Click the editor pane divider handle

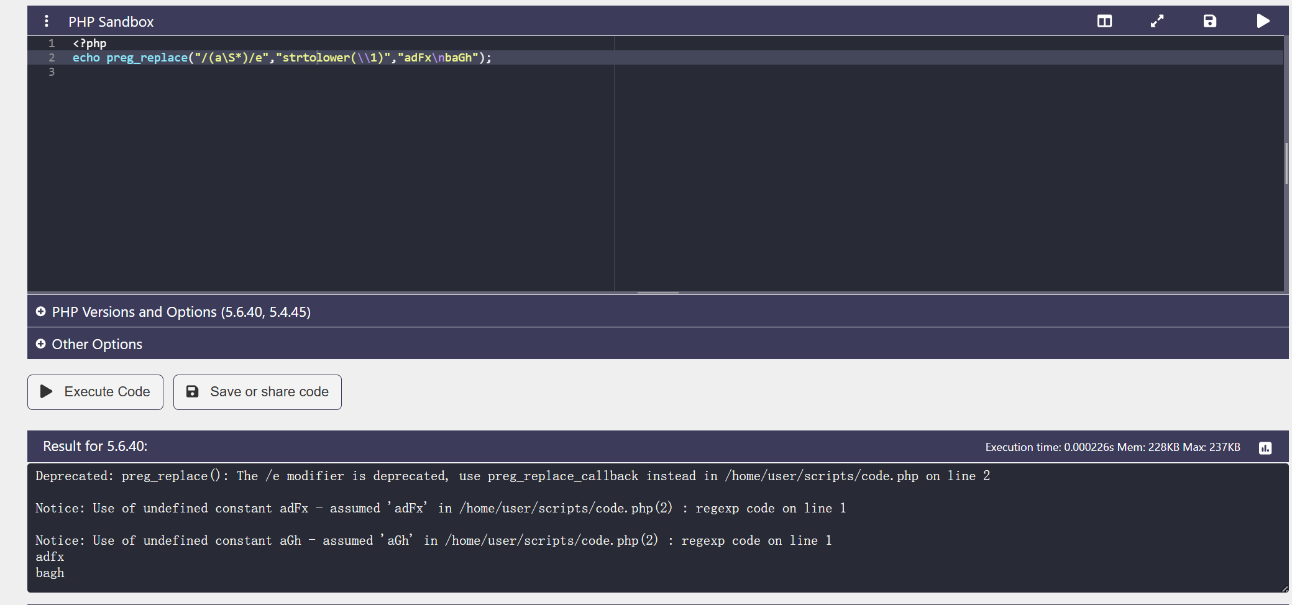click(x=658, y=293)
